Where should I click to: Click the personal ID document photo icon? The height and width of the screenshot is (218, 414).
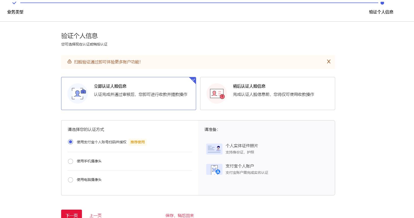point(214,149)
